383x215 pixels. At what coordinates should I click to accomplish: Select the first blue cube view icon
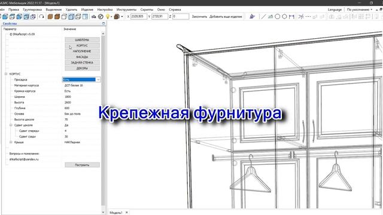pos(5,17)
